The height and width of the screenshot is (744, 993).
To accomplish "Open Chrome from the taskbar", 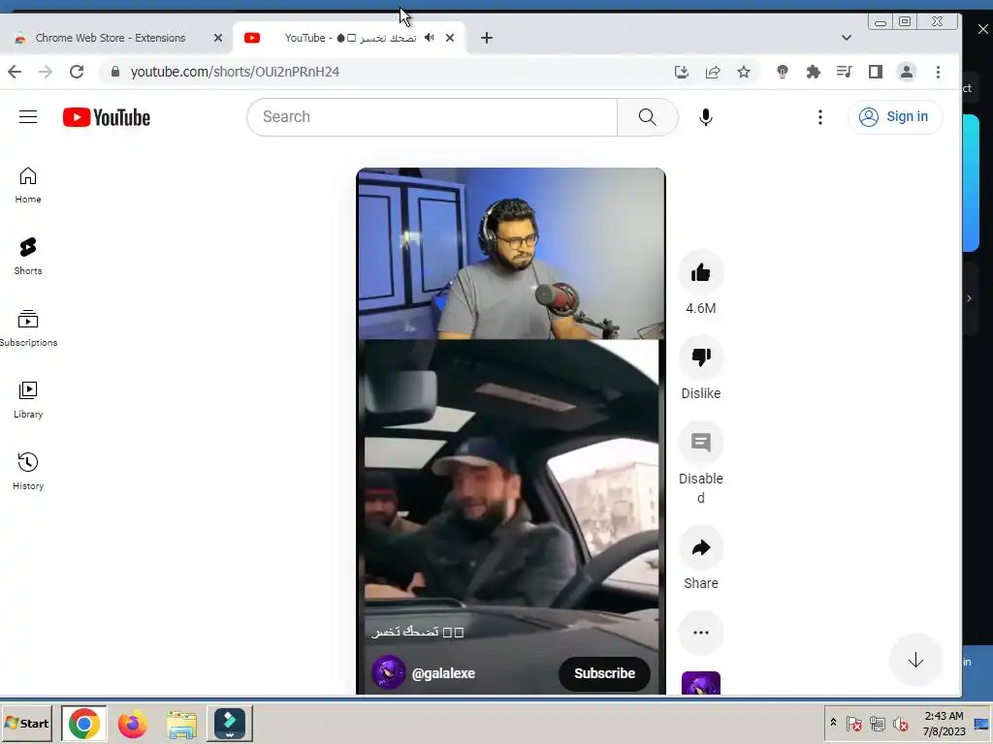I will tap(83, 723).
